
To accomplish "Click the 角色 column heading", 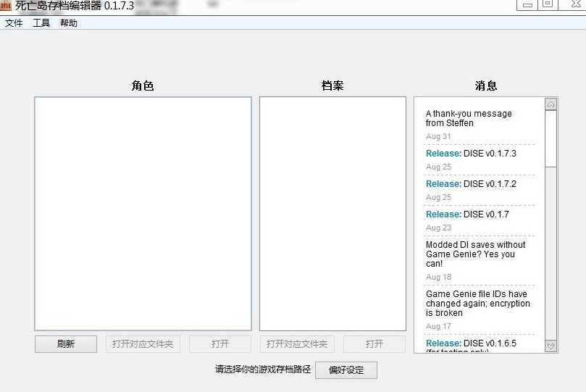I will [x=143, y=86].
